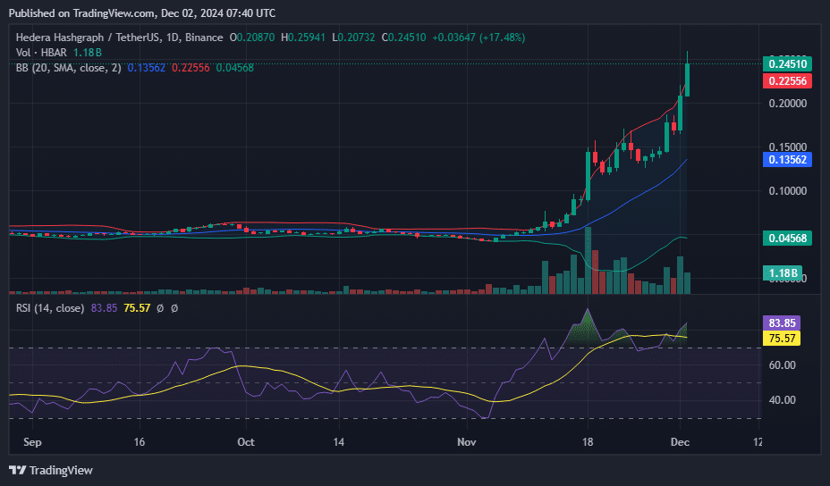Select the Hedera Hashgraph / TetherUS symbol title

pos(119,38)
